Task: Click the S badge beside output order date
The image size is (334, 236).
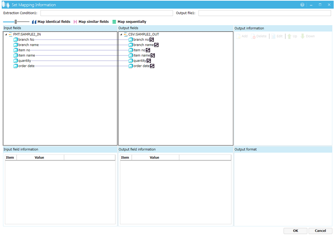Action: click(x=152, y=66)
